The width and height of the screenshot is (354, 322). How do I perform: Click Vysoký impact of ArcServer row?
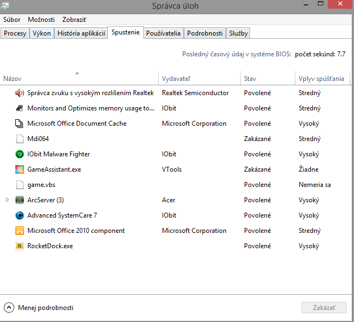coord(309,201)
